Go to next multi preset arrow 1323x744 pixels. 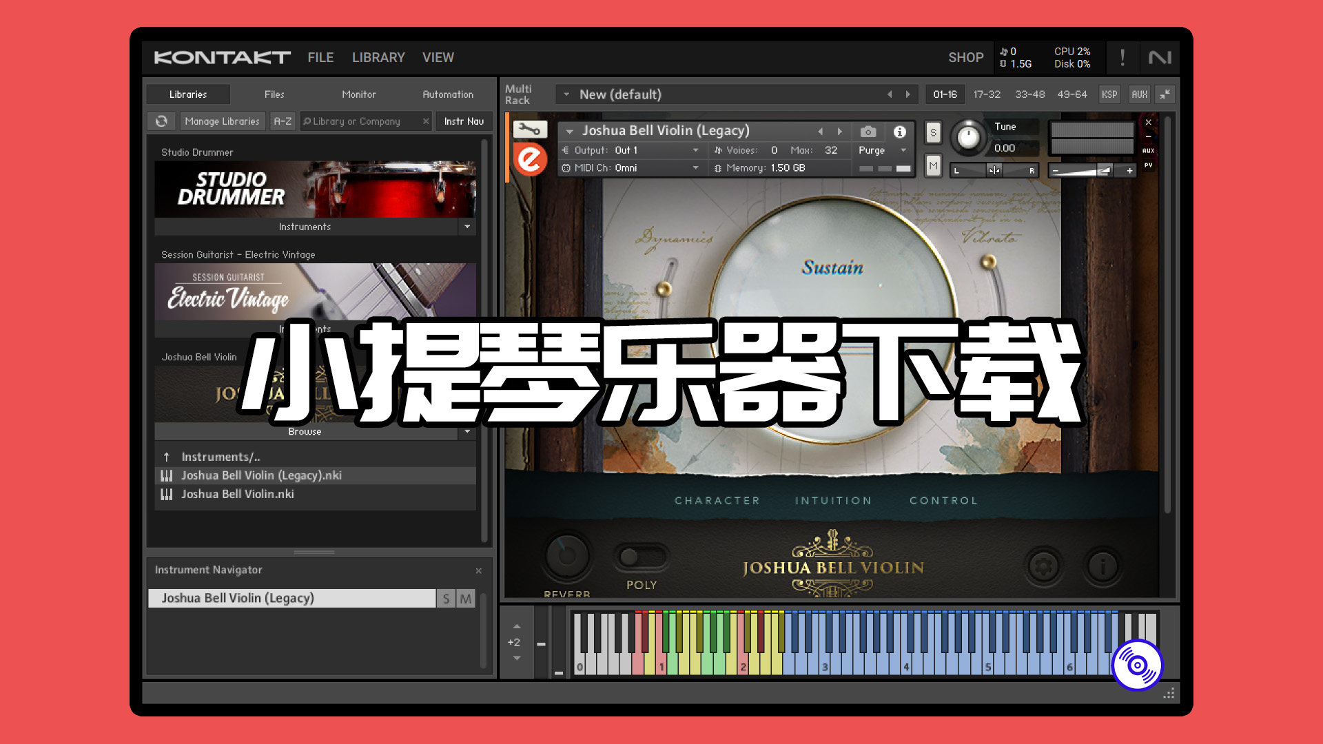point(908,94)
